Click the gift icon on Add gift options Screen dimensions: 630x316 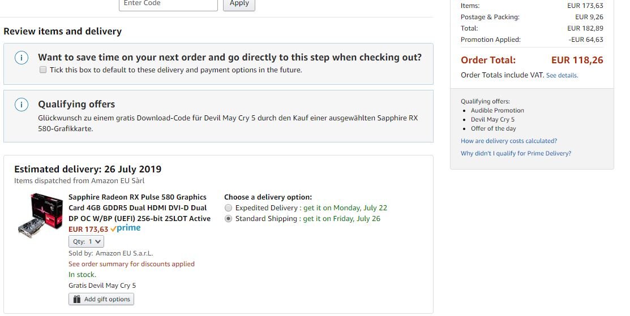pyautogui.click(x=76, y=299)
